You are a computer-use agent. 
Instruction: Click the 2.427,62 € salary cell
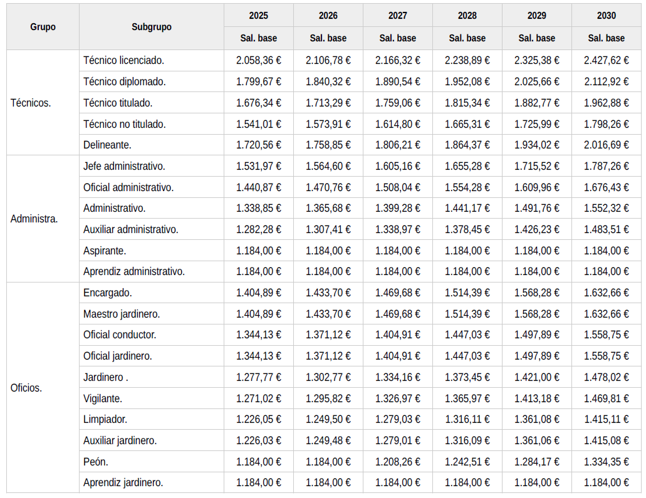click(x=606, y=61)
